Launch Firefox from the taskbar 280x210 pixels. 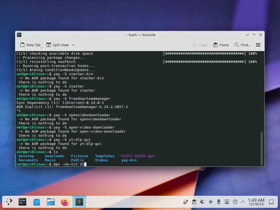click(x=65, y=202)
